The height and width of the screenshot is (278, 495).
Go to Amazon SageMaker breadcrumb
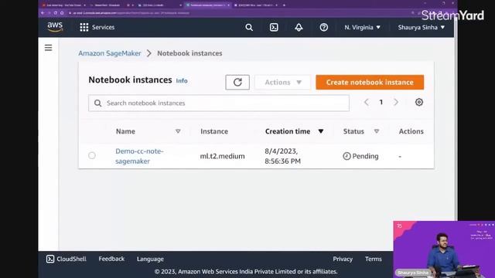click(x=110, y=53)
